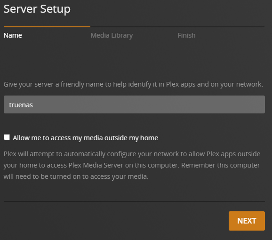Select the Name setup step
The height and width of the screenshot is (240, 272).
pyautogui.click(x=13, y=35)
